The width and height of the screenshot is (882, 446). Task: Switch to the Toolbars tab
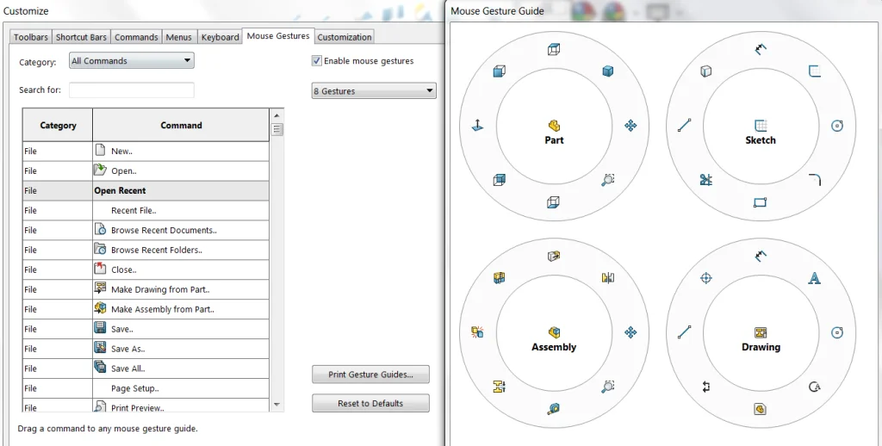(x=30, y=37)
